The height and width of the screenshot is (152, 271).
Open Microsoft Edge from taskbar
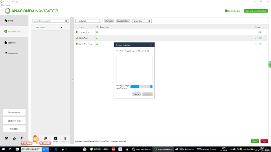click(x=56, y=149)
